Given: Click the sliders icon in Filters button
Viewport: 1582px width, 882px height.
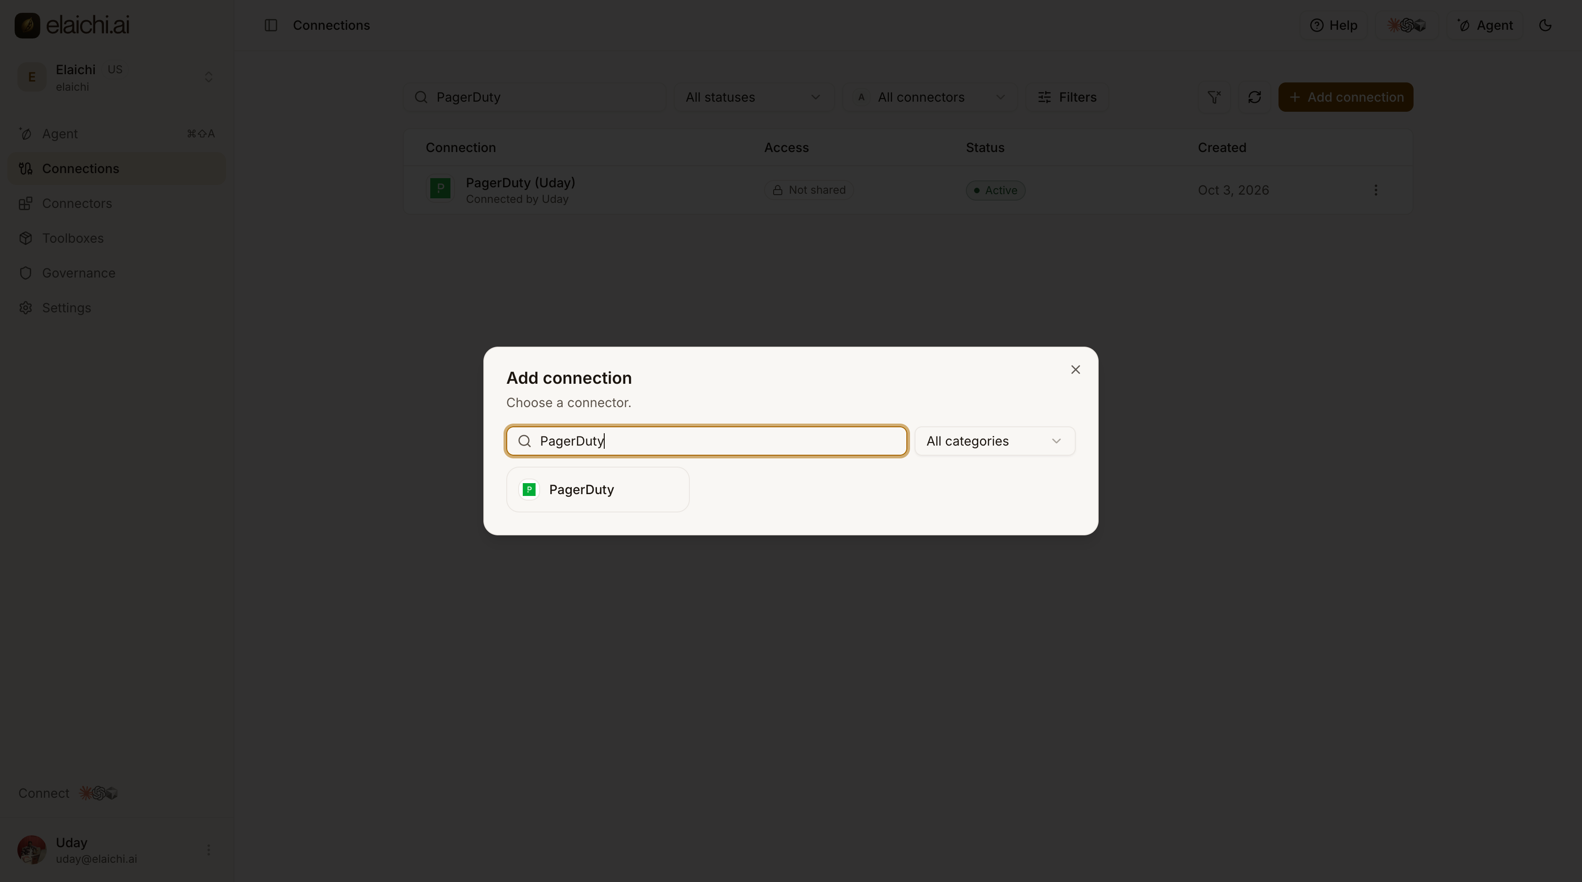Looking at the screenshot, I should click(1045, 97).
